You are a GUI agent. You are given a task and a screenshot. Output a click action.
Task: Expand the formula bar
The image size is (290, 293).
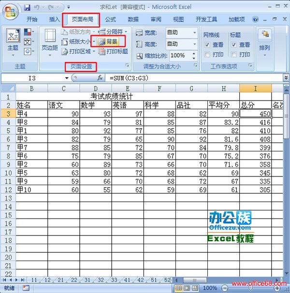pyautogui.click(x=286, y=77)
